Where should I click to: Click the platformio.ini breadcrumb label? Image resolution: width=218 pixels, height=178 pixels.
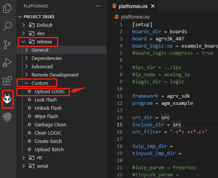click(x=135, y=17)
